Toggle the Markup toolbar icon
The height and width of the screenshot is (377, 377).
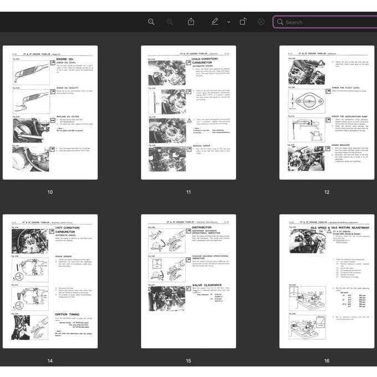pyautogui.click(x=261, y=22)
